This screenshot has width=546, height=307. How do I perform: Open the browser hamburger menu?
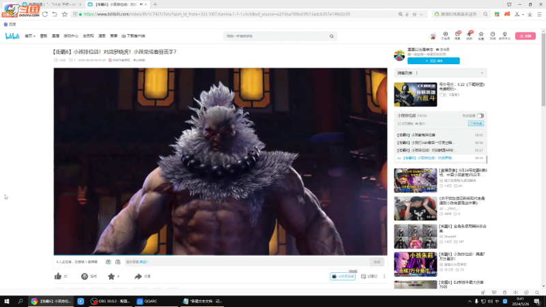(x=539, y=14)
